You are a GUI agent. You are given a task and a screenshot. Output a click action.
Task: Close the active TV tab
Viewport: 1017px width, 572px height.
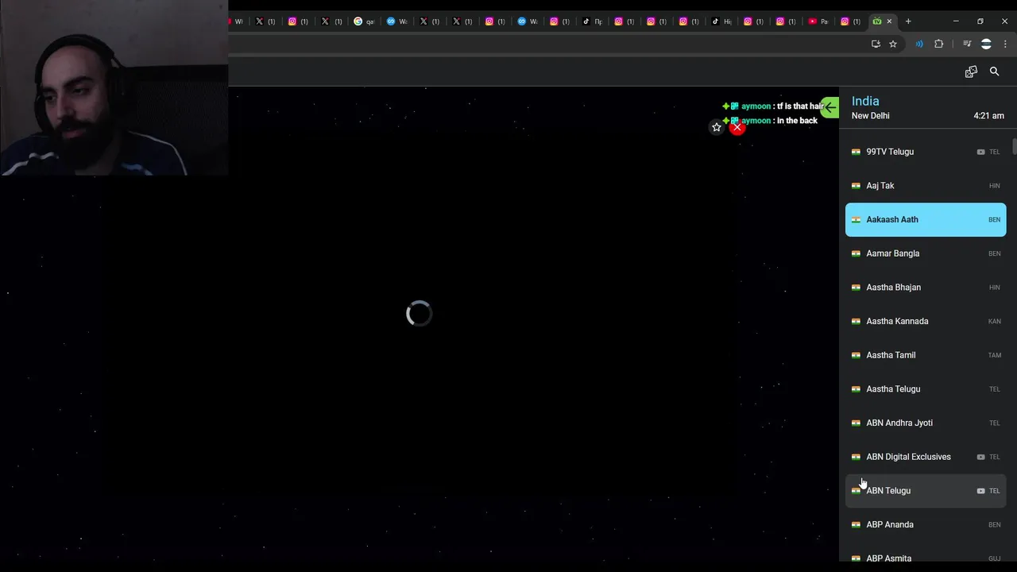(x=889, y=21)
